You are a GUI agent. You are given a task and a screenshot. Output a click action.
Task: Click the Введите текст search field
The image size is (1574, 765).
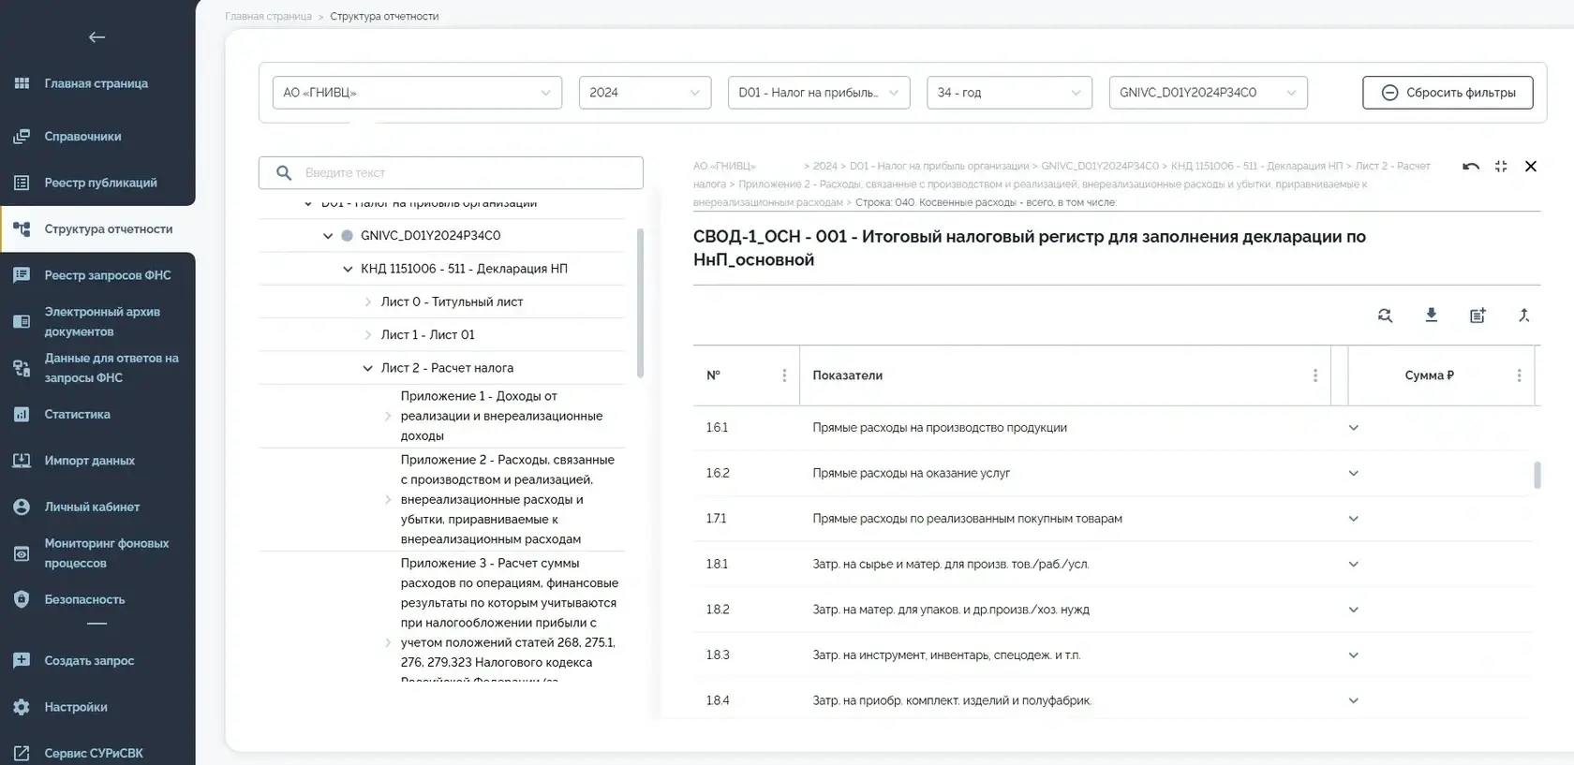click(x=451, y=173)
